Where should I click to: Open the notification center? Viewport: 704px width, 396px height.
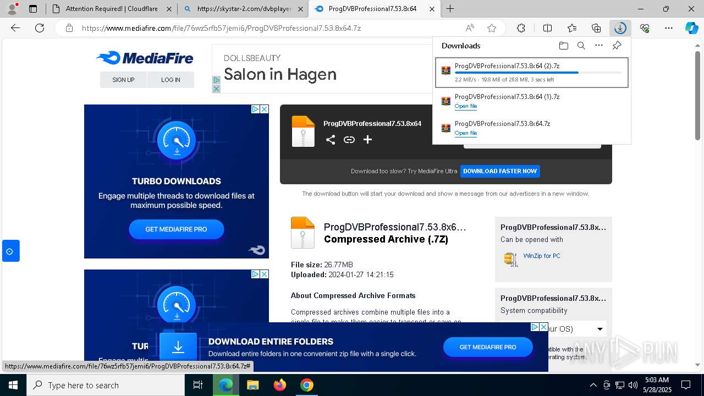click(x=686, y=385)
